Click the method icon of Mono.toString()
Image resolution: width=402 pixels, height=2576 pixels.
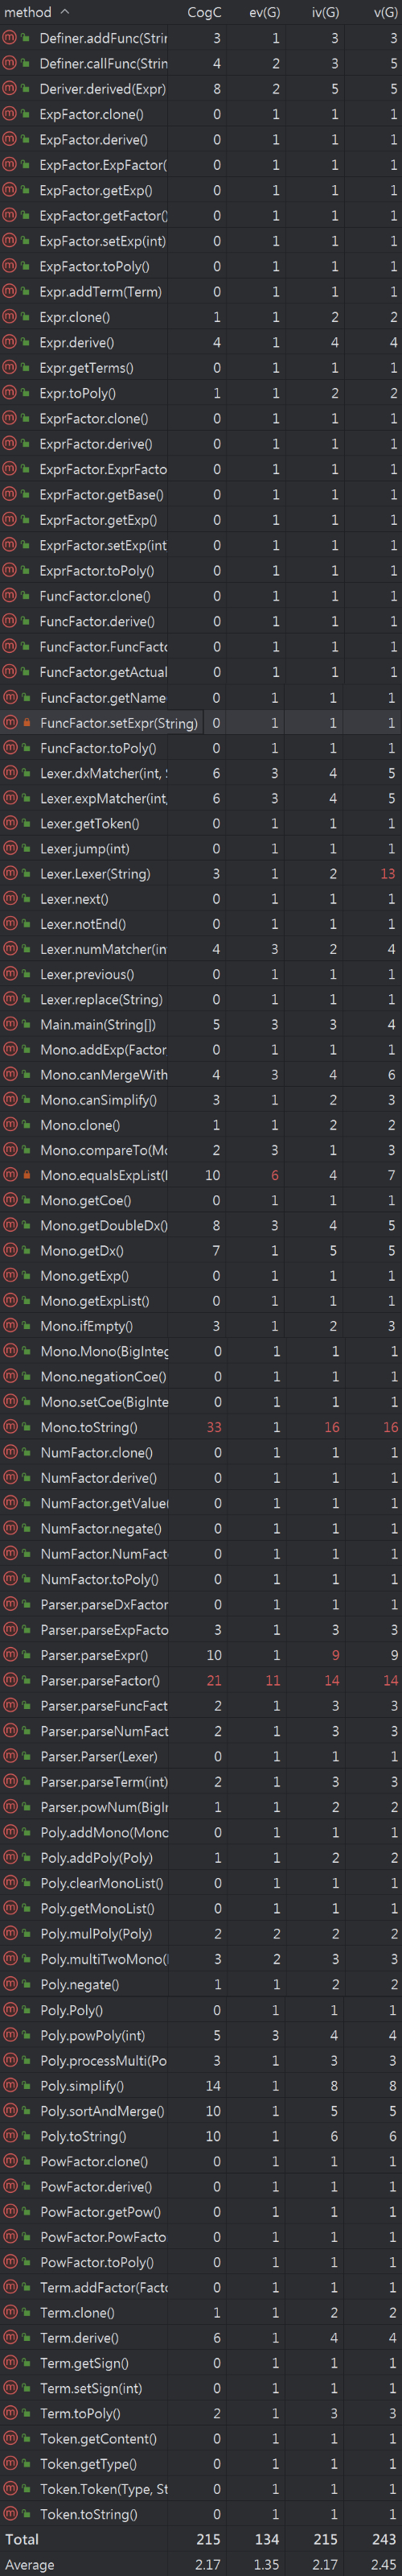[9, 1426]
